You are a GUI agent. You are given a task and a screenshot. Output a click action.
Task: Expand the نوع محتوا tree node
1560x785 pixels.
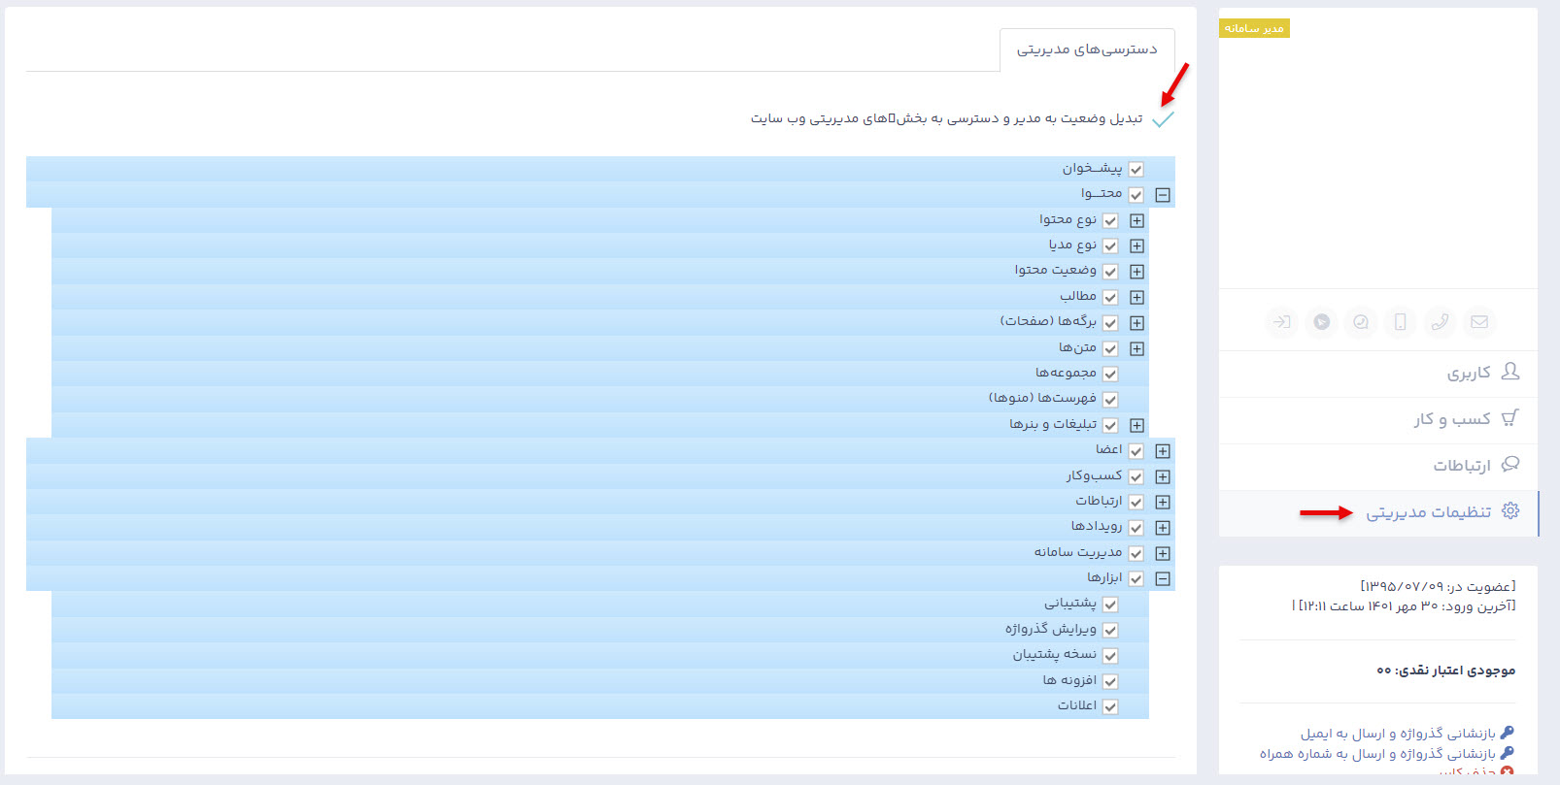1136,221
